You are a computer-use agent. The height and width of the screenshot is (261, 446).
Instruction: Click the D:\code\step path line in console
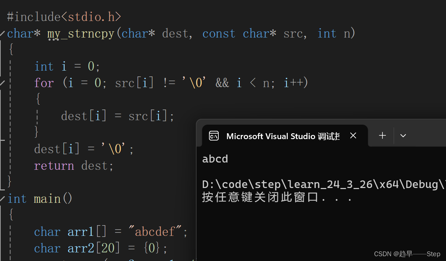(x=324, y=184)
